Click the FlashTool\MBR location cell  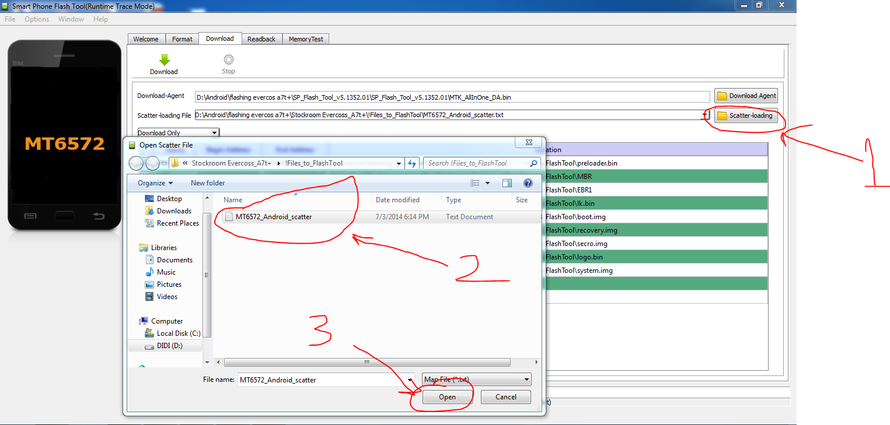[x=655, y=177]
